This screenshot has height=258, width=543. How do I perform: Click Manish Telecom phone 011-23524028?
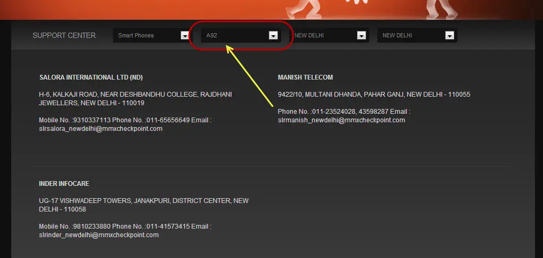[x=334, y=112]
